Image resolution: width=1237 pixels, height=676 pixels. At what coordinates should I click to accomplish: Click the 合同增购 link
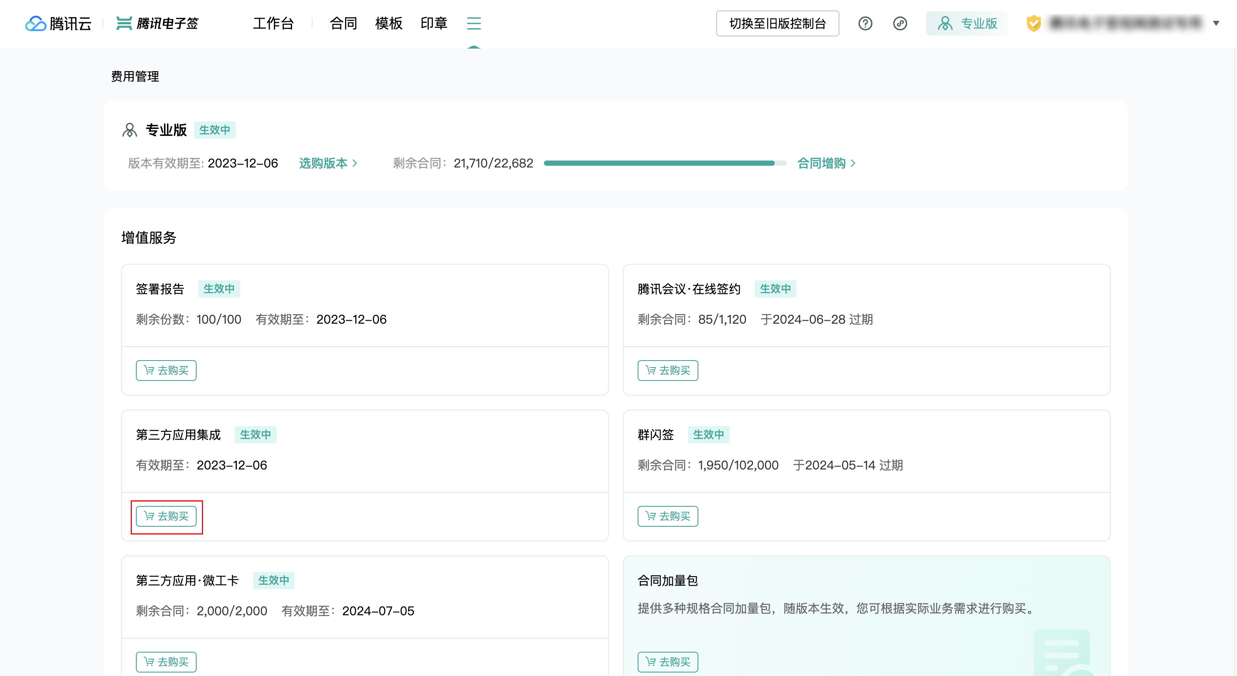tap(826, 163)
